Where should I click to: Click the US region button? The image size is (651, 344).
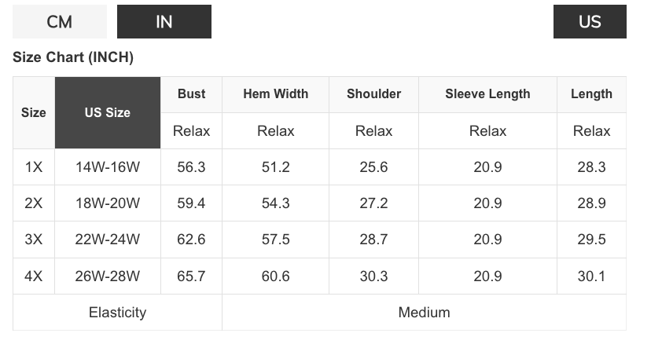click(x=590, y=21)
